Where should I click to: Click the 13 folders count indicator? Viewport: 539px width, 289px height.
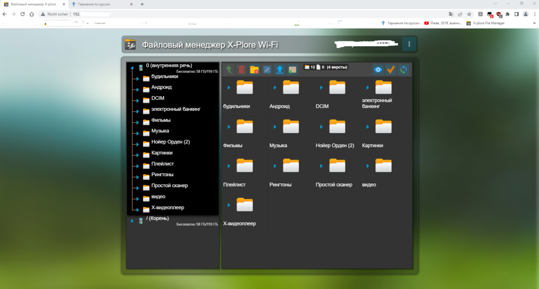310,67
